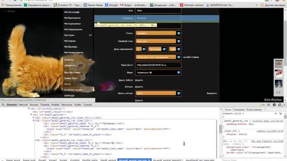Switch to the Resources tab
287x161 pixels.
(x=67, y=105)
